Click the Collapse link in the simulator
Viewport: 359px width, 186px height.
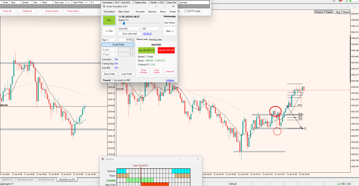click(x=170, y=80)
